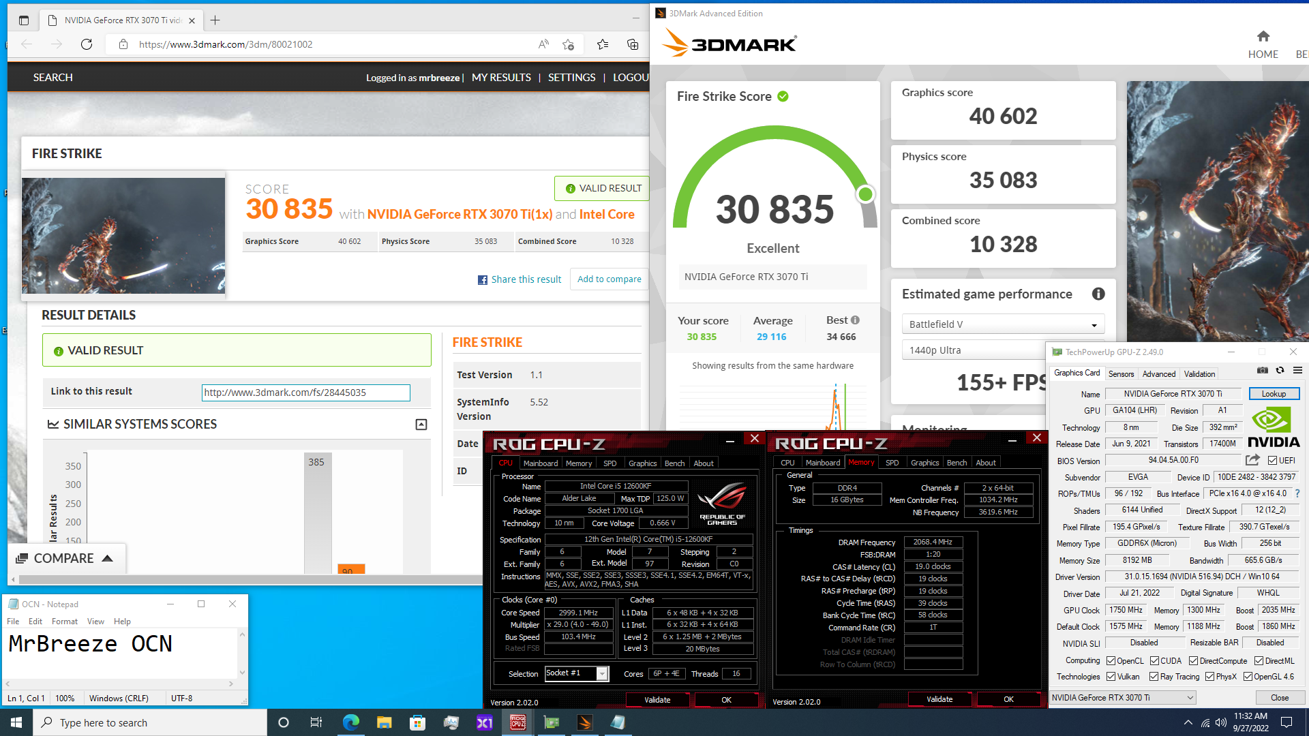Click the Fire Strike result thumbnail image
The height and width of the screenshot is (736, 1309).
coord(123,236)
